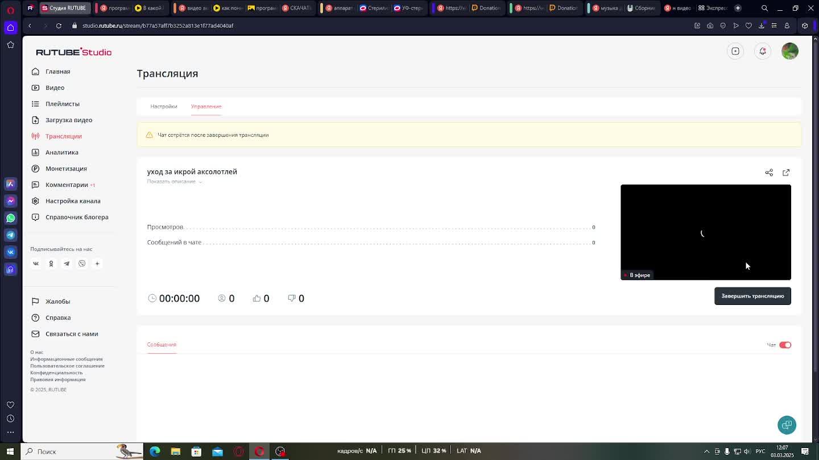Reload the page in browser
The height and width of the screenshot is (460, 819).
tap(59, 26)
